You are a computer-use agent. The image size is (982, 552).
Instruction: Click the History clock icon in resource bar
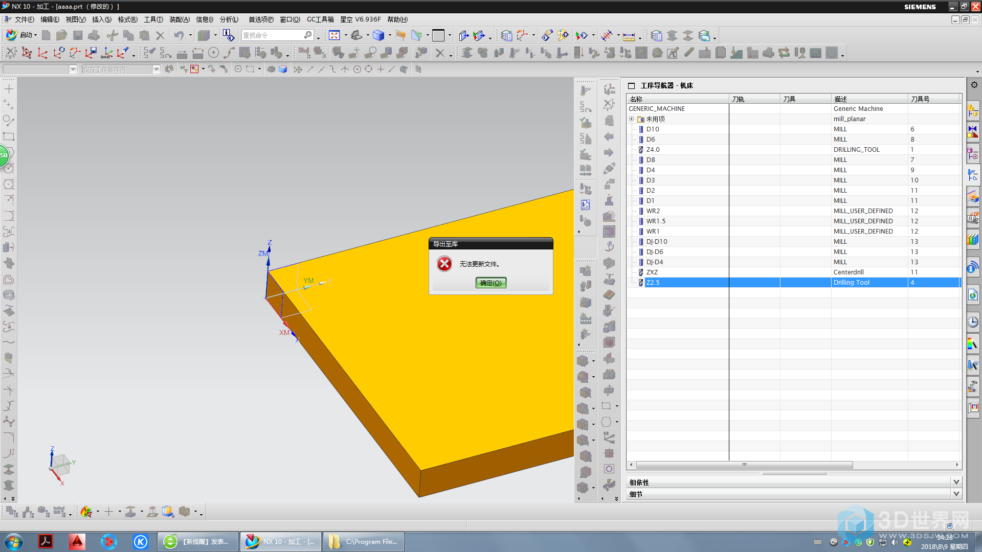[x=973, y=321]
